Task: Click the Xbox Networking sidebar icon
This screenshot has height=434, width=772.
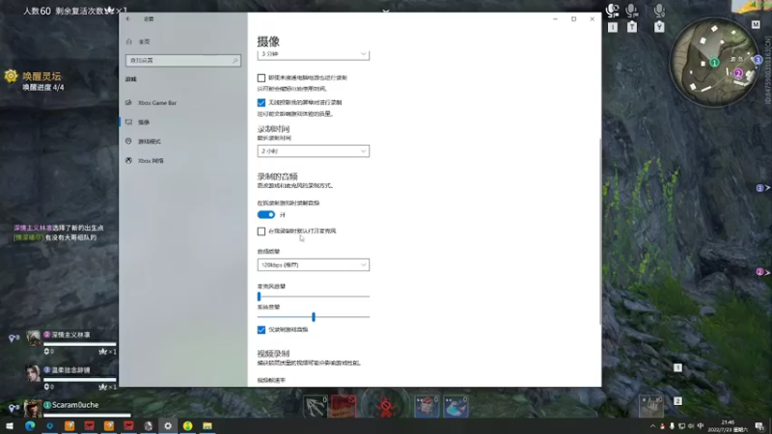Action: 128,160
